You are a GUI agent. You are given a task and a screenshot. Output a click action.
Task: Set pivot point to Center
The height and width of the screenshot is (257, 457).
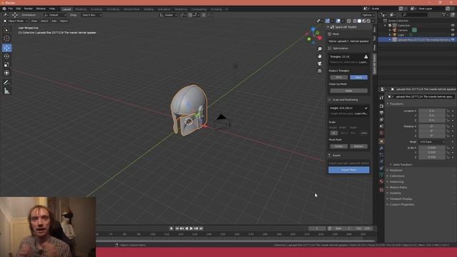coord(338,146)
